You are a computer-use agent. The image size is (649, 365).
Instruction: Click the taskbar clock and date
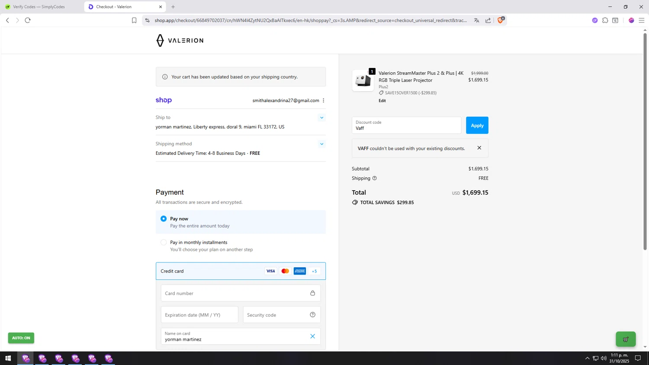pyautogui.click(x=620, y=358)
